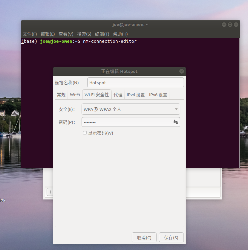Click the 取消 button
This screenshot has height=250, width=248.
[144, 237]
